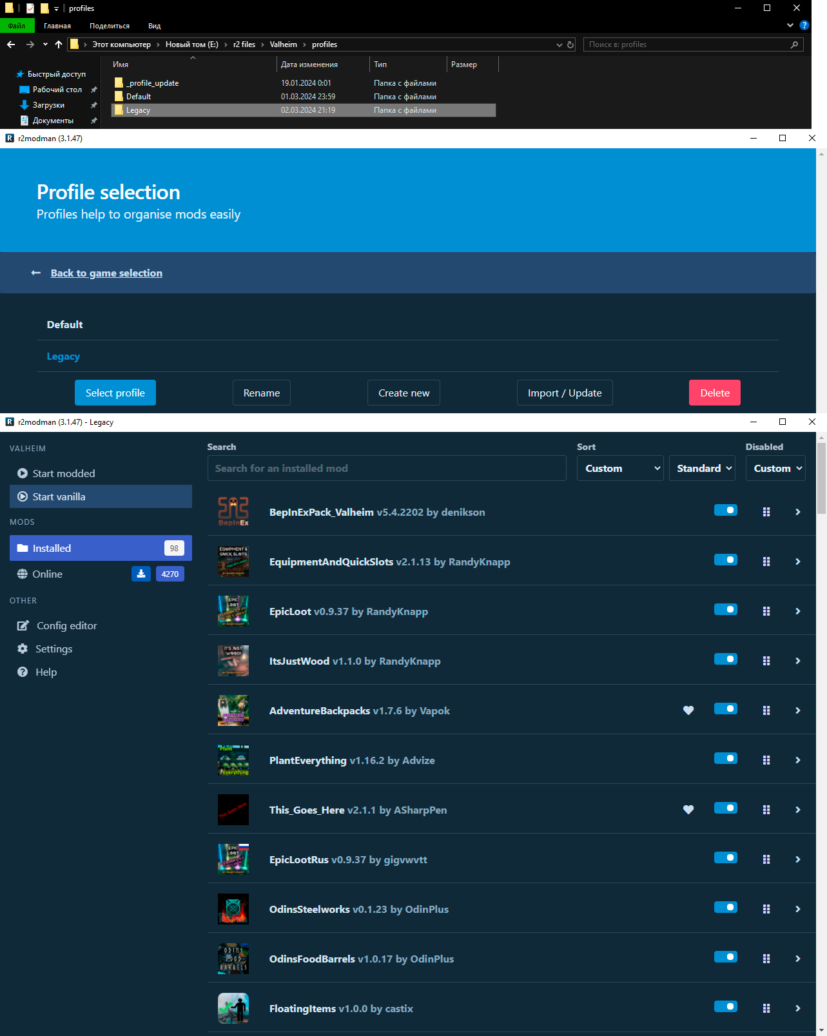Toggle the This_Goes_Here mod switch
This screenshot has height=1036, width=827.
[x=726, y=808]
